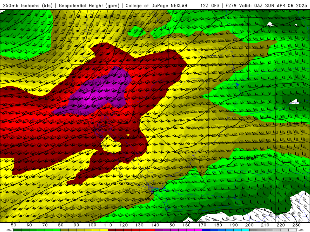The image size is (310, 232).
Task: Click the 110 value on the color scale
Action: point(108,225)
